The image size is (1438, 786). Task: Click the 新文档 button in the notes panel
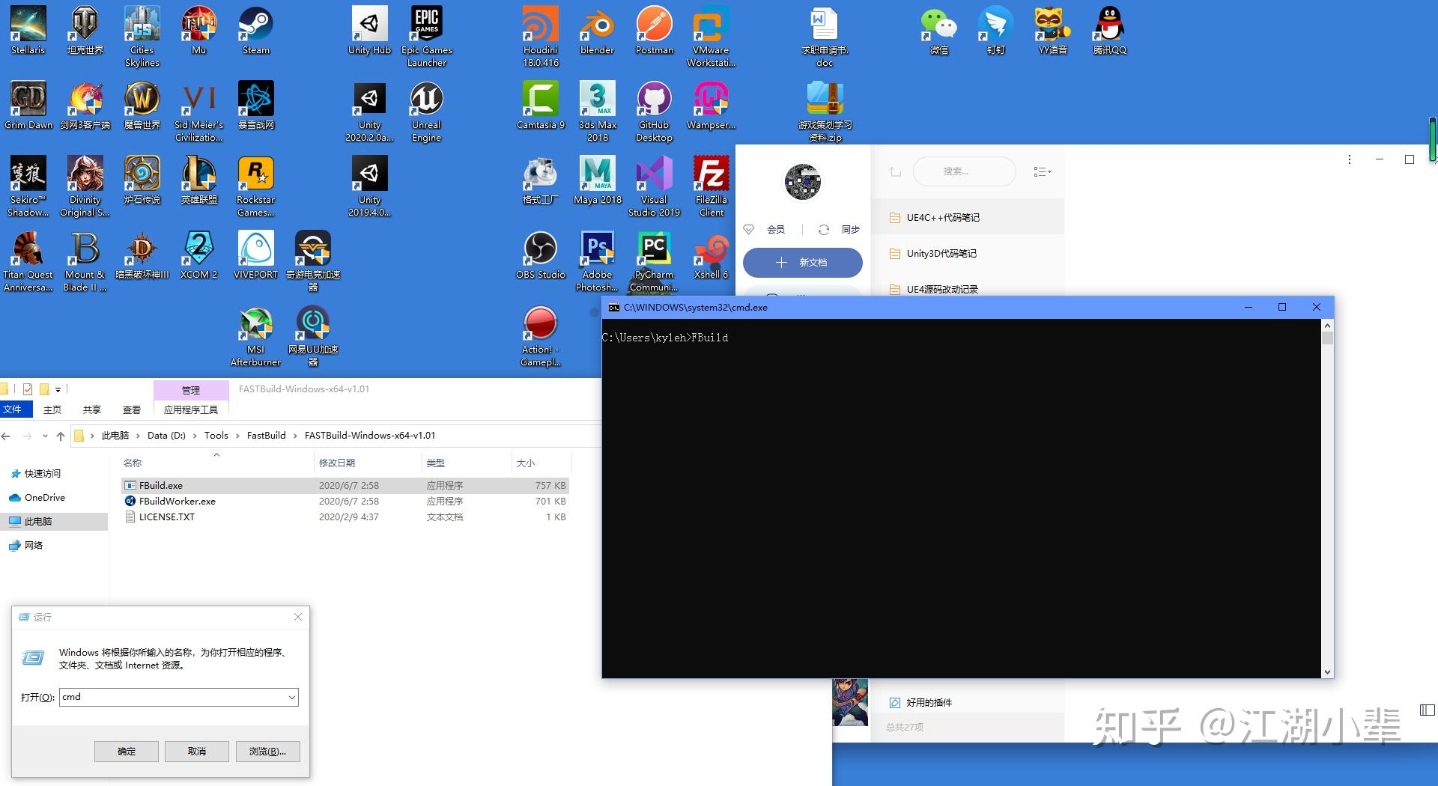pos(802,263)
